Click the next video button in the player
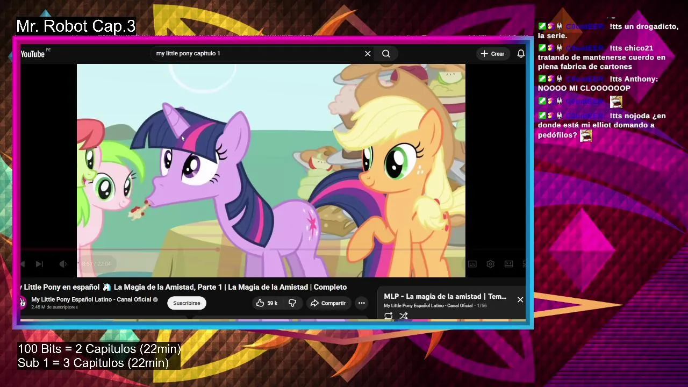 tap(39, 264)
